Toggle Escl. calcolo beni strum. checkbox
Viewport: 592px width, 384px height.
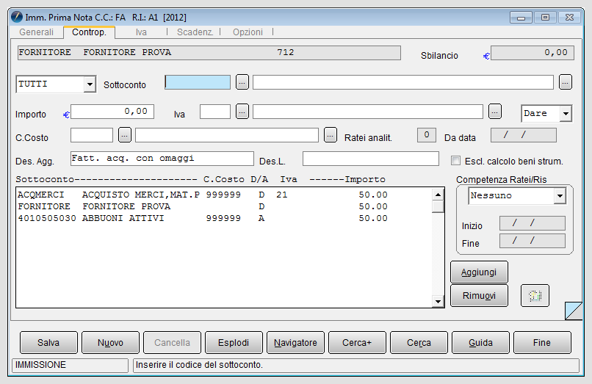tap(455, 161)
